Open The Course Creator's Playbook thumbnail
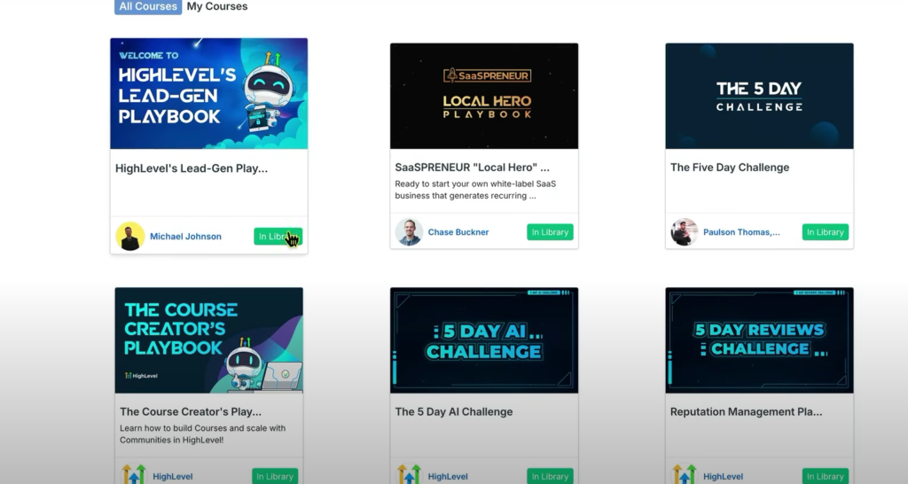The image size is (908, 484). pyautogui.click(x=209, y=340)
